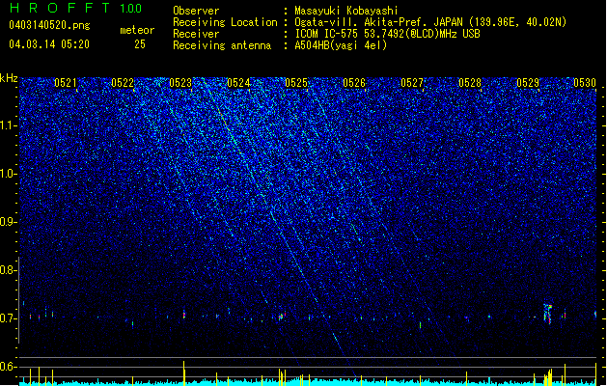
Task: Click the Observer label
Action: tap(196, 11)
